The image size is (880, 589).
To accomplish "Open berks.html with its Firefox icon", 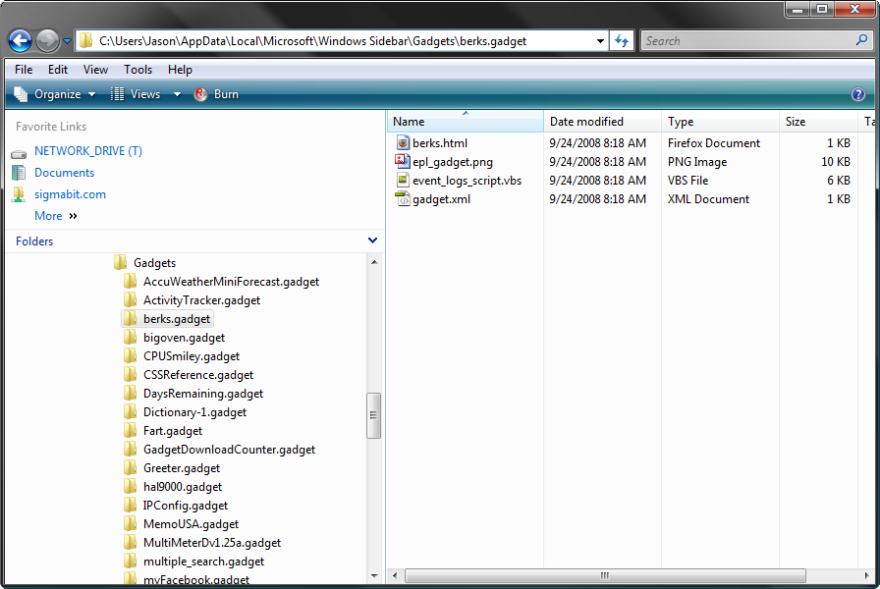I will coord(402,143).
